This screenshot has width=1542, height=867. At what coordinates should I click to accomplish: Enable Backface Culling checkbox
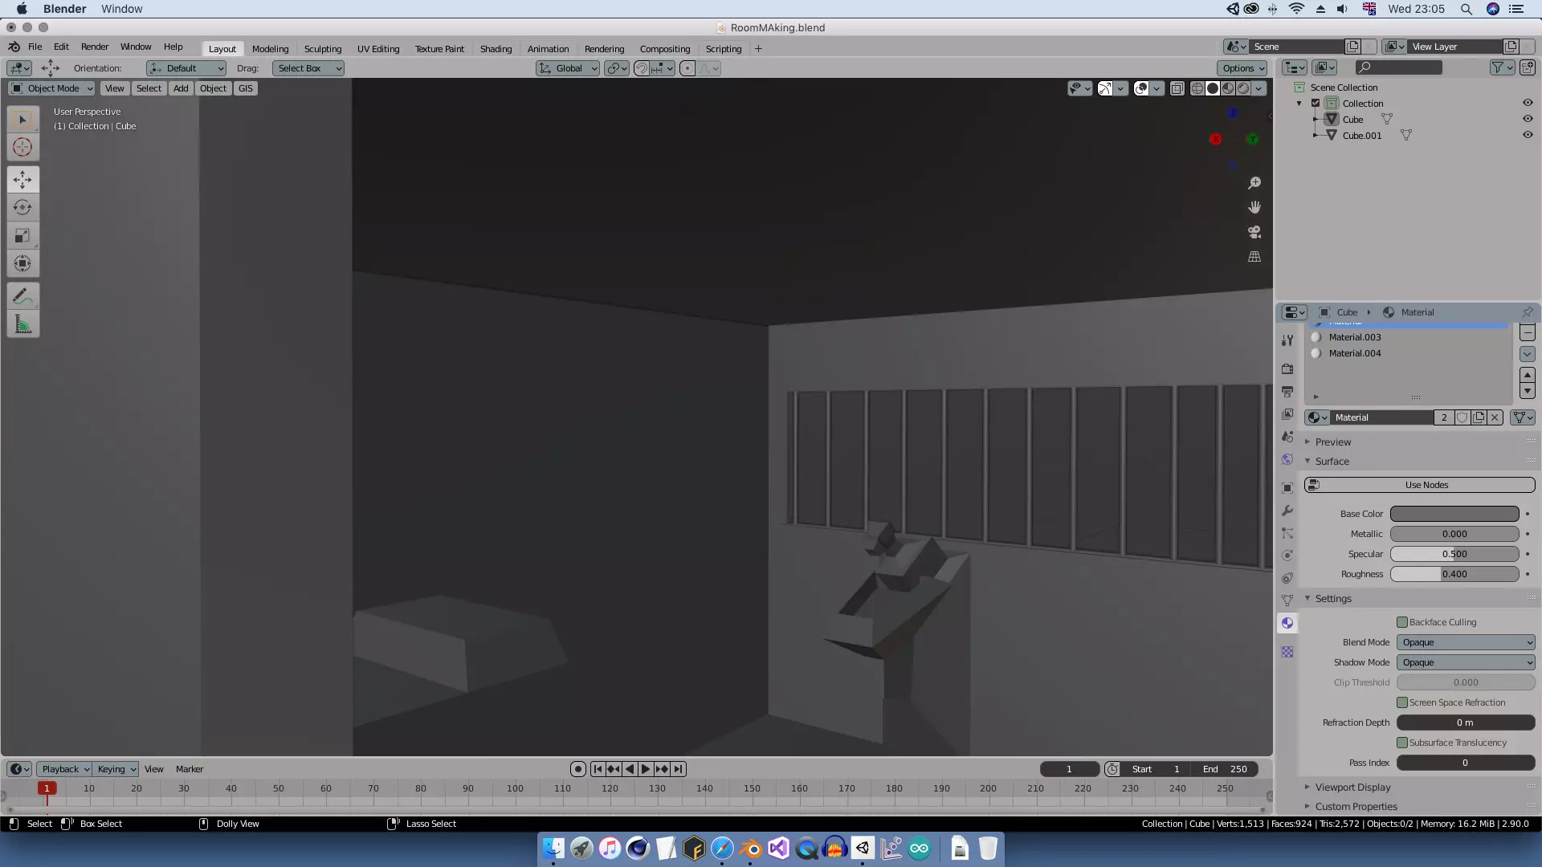pos(1402,622)
